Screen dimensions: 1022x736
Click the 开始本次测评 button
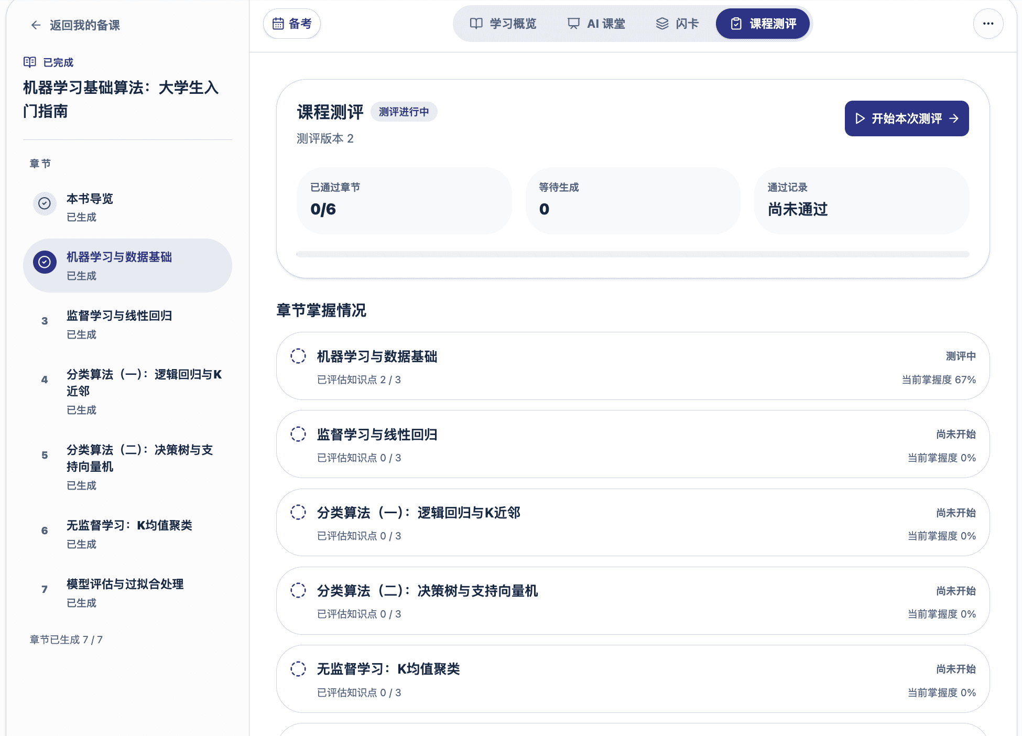pyautogui.click(x=907, y=118)
